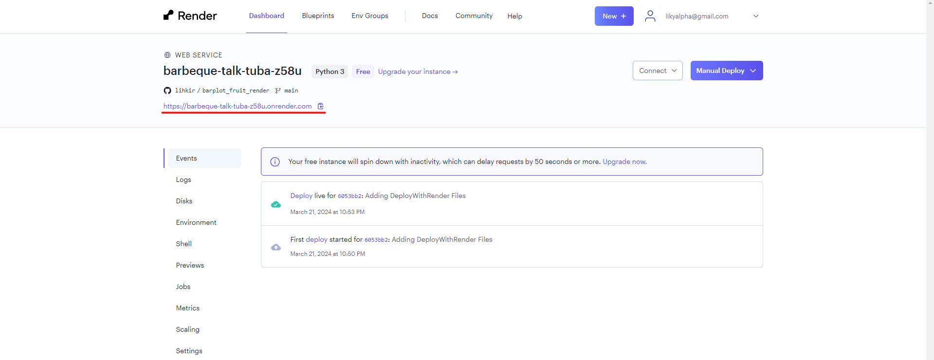Click the green cloud deploy-live icon
Image resolution: width=934 pixels, height=360 pixels.
click(x=276, y=204)
